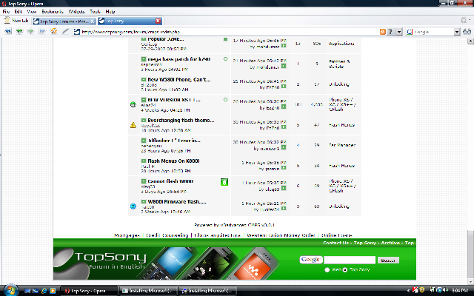Close the Top Sony Forums tab
The image size is (474, 296).
(93, 21)
